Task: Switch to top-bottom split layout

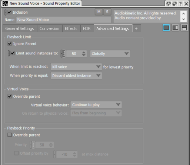Action: point(184,28)
